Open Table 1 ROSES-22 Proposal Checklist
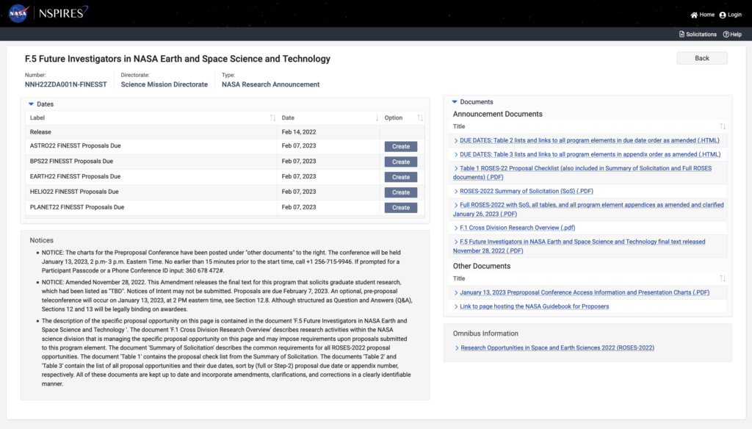This screenshot has height=429, width=752. 582,173
